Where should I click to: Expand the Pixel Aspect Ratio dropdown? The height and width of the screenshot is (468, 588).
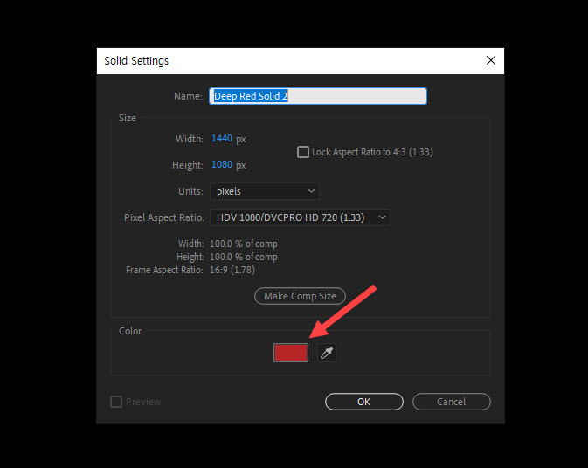[300, 217]
